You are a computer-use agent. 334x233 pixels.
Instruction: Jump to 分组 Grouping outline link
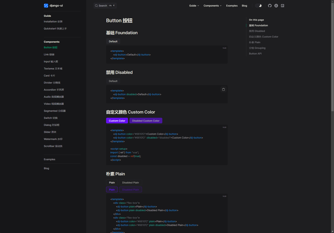click(257, 48)
